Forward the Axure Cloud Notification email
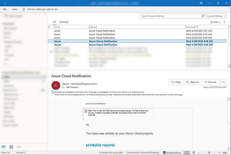 210,82
